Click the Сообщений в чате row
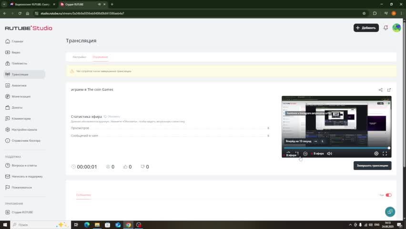This screenshot has width=406, height=229. coord(170,135)
